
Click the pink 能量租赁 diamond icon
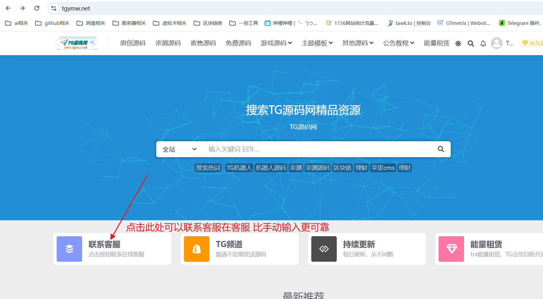(451, 249)
